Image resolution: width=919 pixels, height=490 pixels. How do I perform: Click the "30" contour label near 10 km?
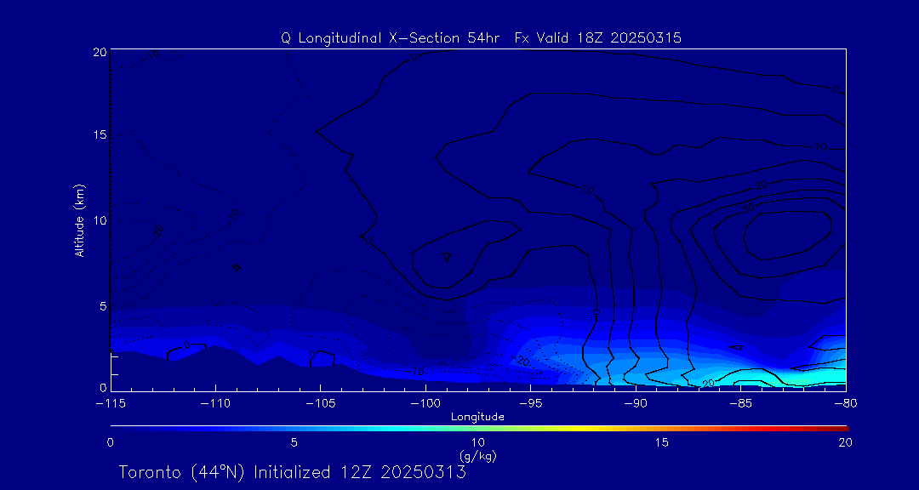tap(749, 208)
